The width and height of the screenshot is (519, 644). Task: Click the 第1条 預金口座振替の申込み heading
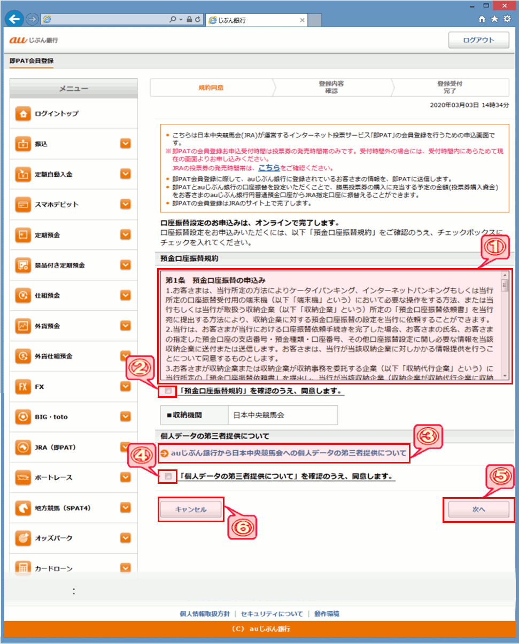pyautogui.click(x=216, y=280)
